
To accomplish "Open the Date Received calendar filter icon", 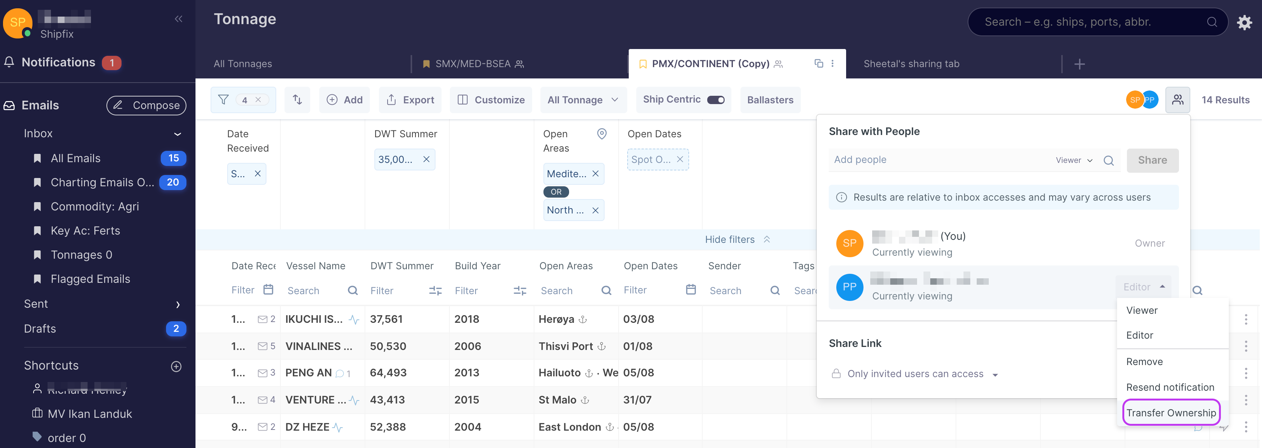I will [x=268, y=290].
